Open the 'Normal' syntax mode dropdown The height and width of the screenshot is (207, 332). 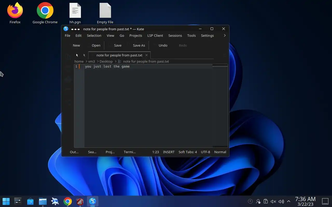(x=220, y=152)
